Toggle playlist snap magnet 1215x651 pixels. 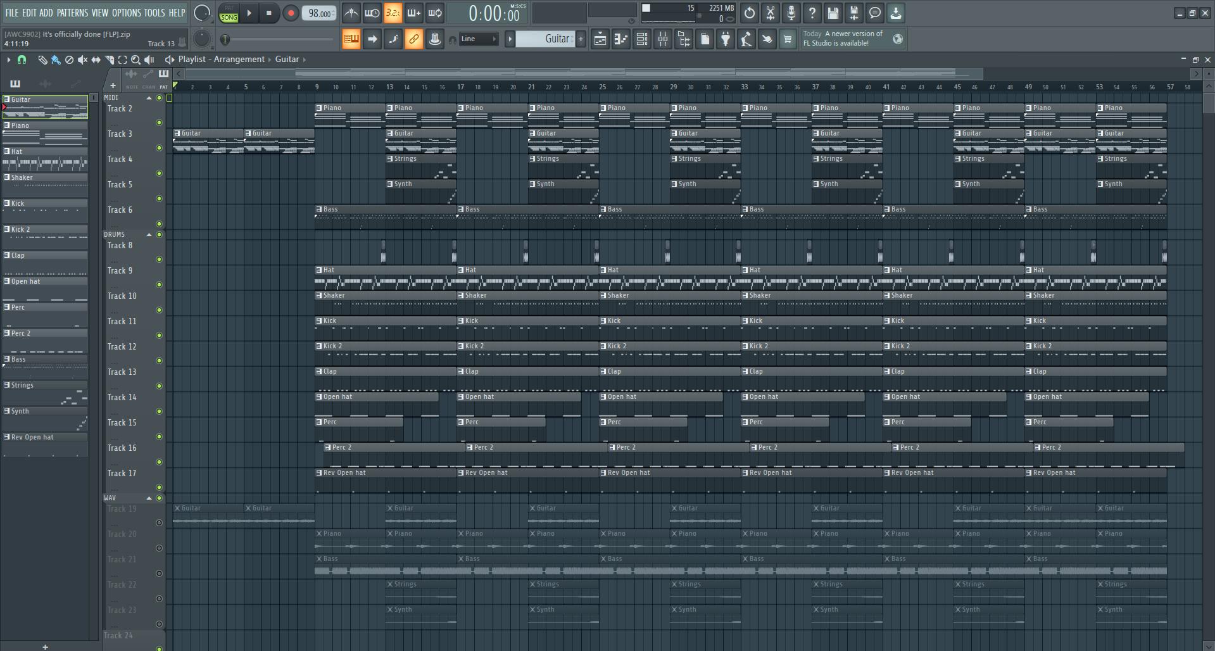(x=22, y=60)
